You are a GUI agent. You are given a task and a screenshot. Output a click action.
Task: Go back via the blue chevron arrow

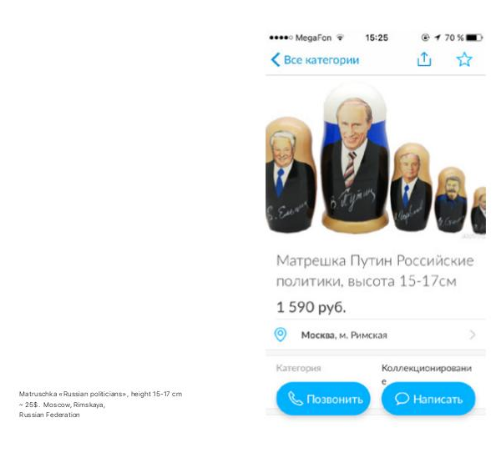click(x=275, y=60)
